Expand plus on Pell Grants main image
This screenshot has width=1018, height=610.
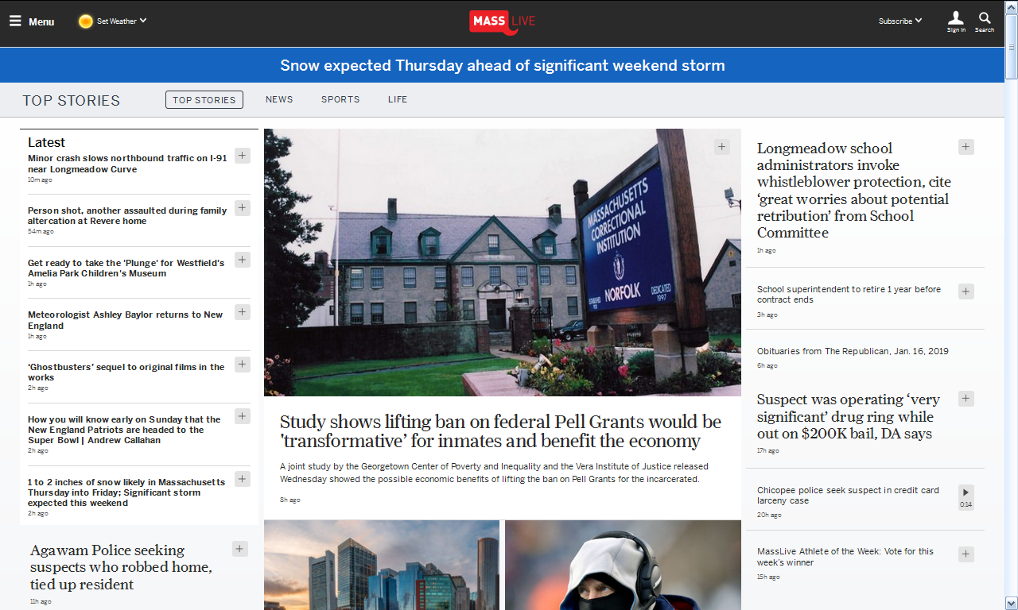click(x=721, y=146)
